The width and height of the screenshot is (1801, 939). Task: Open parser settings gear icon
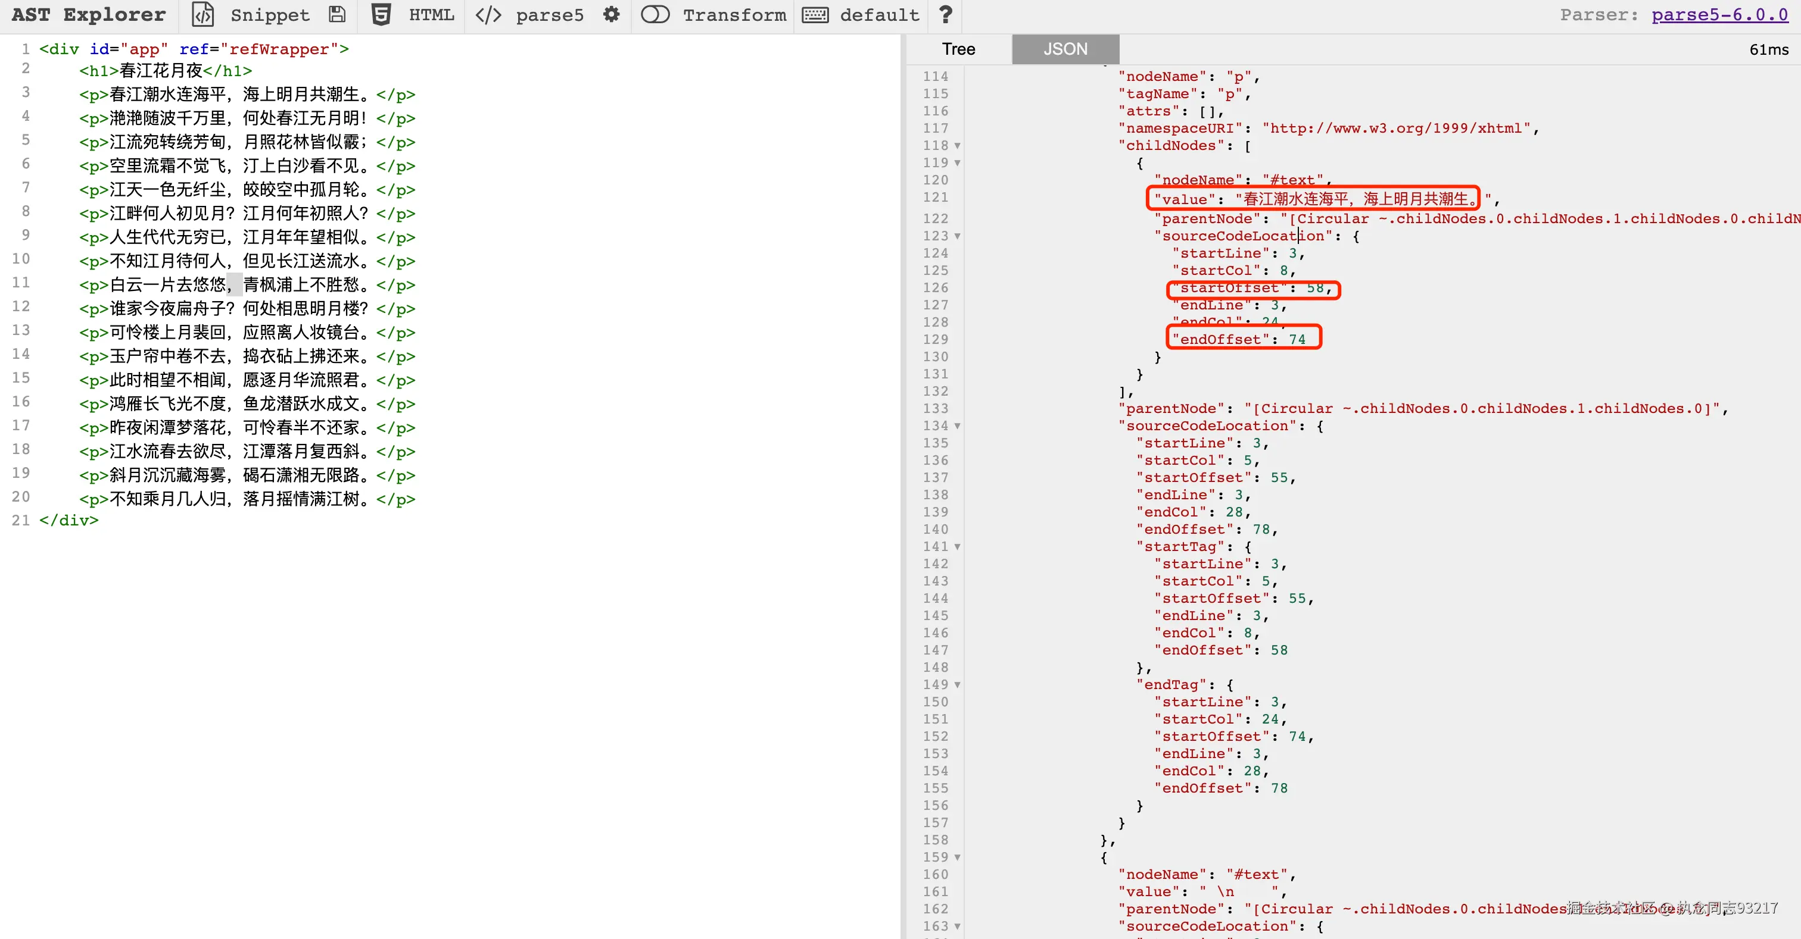tap(611, 15)
